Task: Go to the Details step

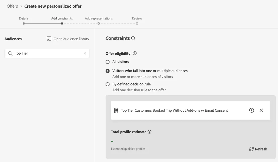Action: pyautogui.click(x=24, y=18)
